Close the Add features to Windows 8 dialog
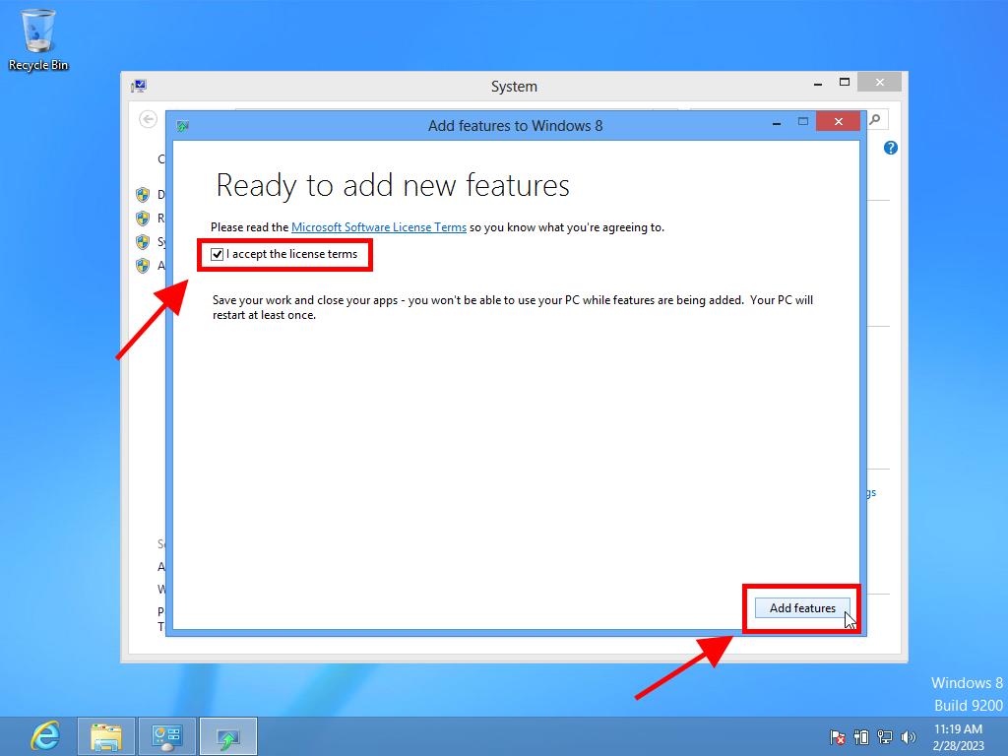The width and height of the screenshot is (1008, 756). tap(838, 122)
